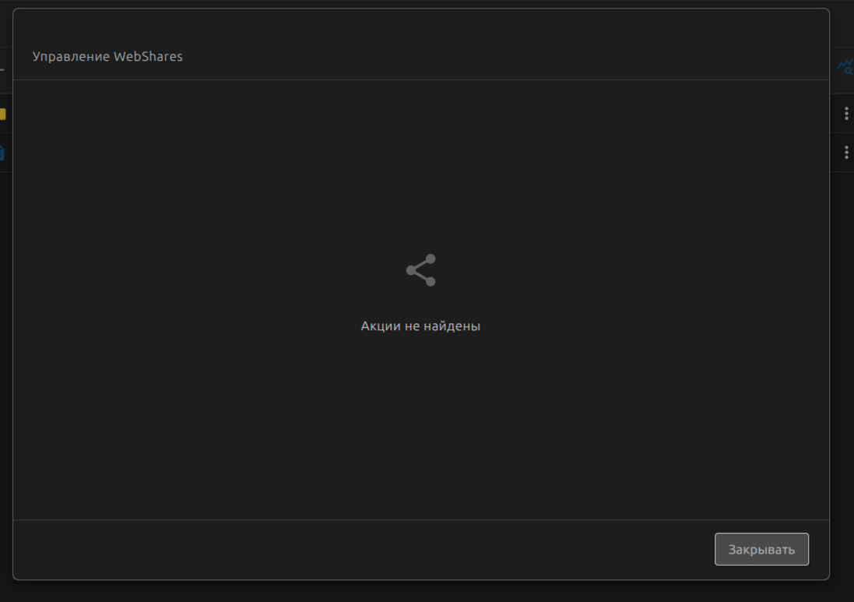Click the share icon in the dialog center
This screenshot has width=854, height=602.
tap(420, 270)
